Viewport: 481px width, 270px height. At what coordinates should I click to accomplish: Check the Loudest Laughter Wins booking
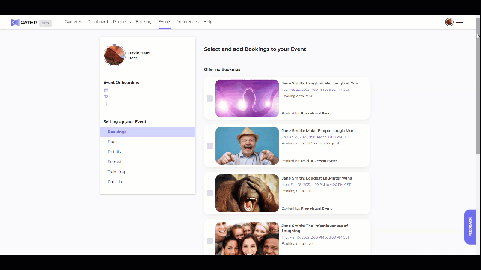[210, 193]
